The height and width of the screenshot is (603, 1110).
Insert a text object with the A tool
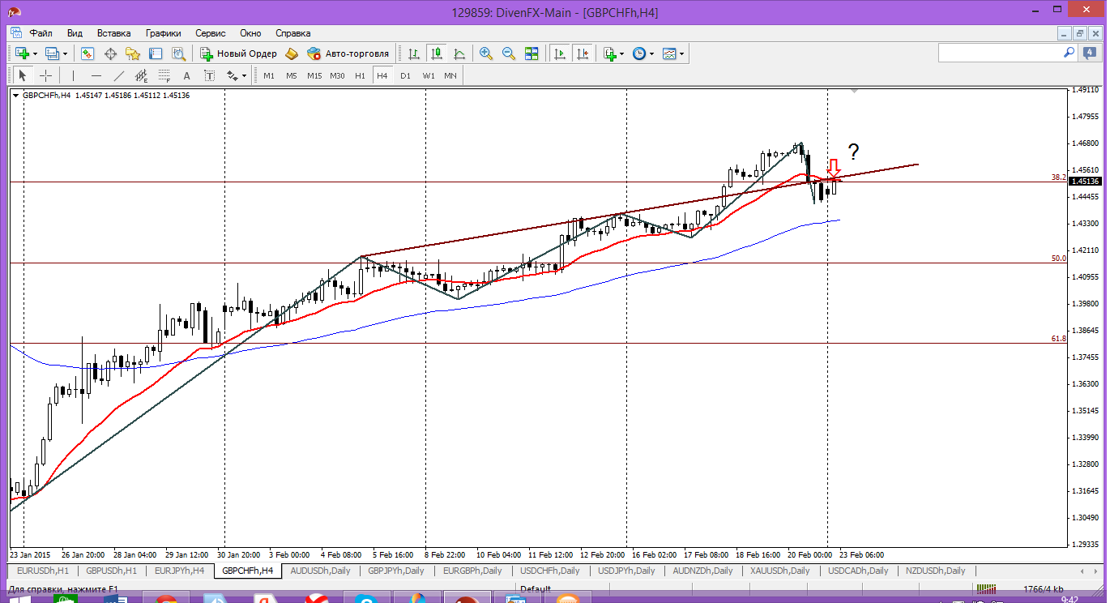[x=187, y=75]
